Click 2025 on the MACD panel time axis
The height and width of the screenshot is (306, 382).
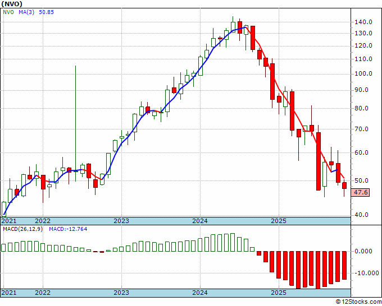click(279, 293)
